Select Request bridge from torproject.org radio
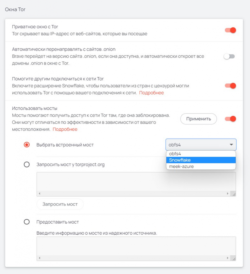 [27, 165]
